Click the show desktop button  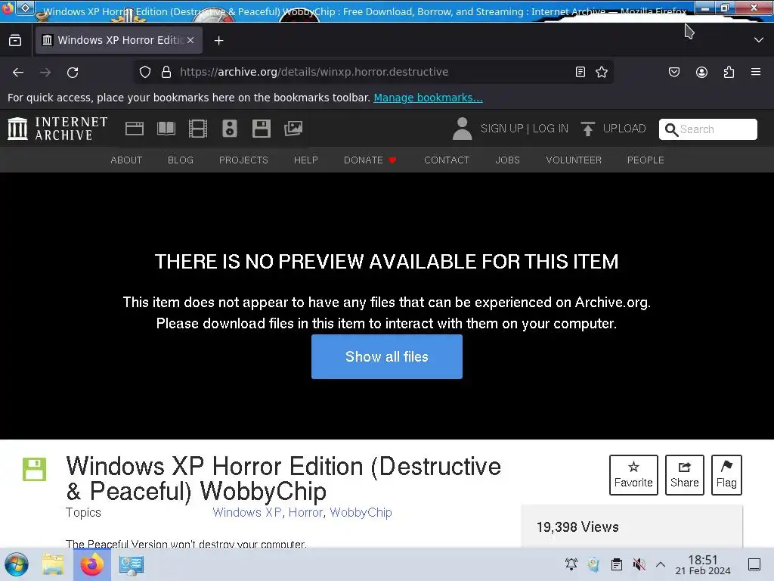[754, 564]
